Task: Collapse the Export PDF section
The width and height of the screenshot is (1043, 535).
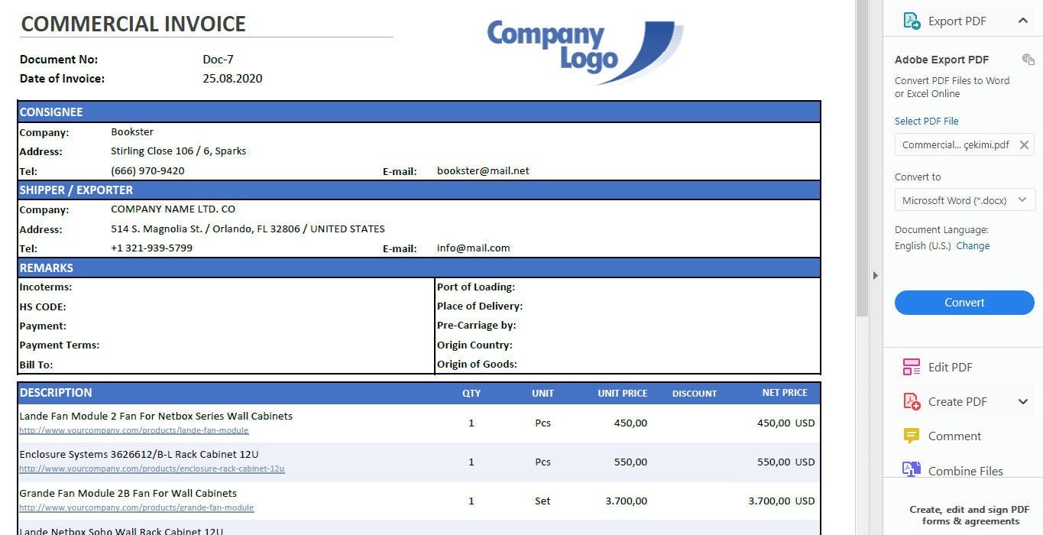Action: point(1023,21)
